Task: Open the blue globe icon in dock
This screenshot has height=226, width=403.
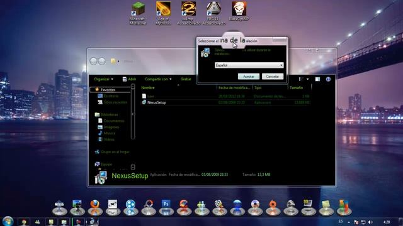Action: click(237, 207)
